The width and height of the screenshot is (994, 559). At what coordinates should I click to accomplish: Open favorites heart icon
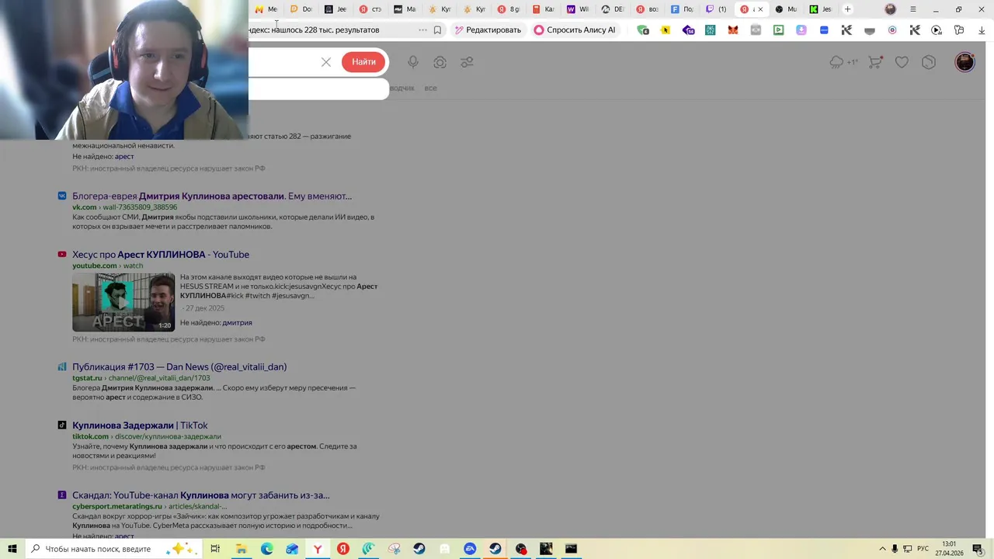(x=902, y=62)
